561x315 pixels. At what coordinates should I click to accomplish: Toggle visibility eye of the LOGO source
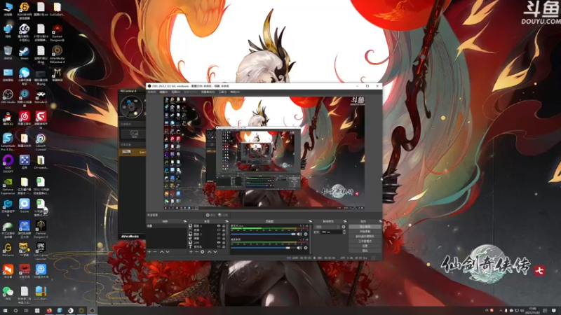point(219,242)
